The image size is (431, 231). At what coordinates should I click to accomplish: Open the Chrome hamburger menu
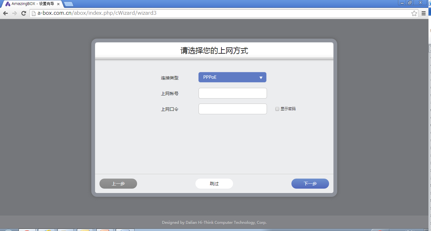pyautogui.click(x=423, y=13)
